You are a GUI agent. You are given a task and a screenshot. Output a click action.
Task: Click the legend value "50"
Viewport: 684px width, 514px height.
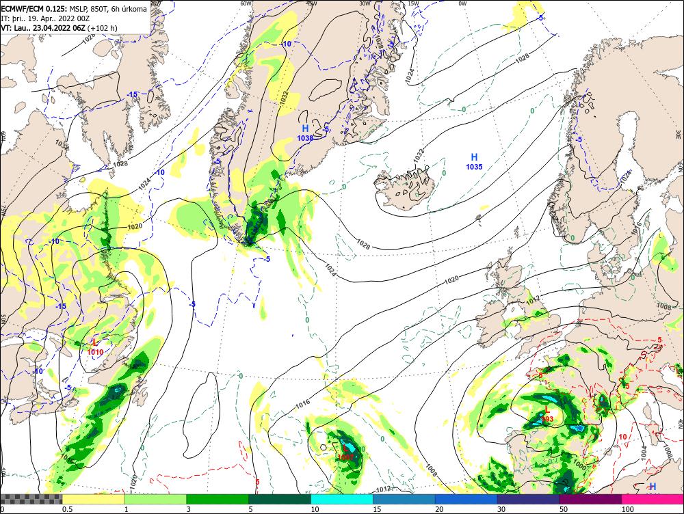(x=564, y=509)
